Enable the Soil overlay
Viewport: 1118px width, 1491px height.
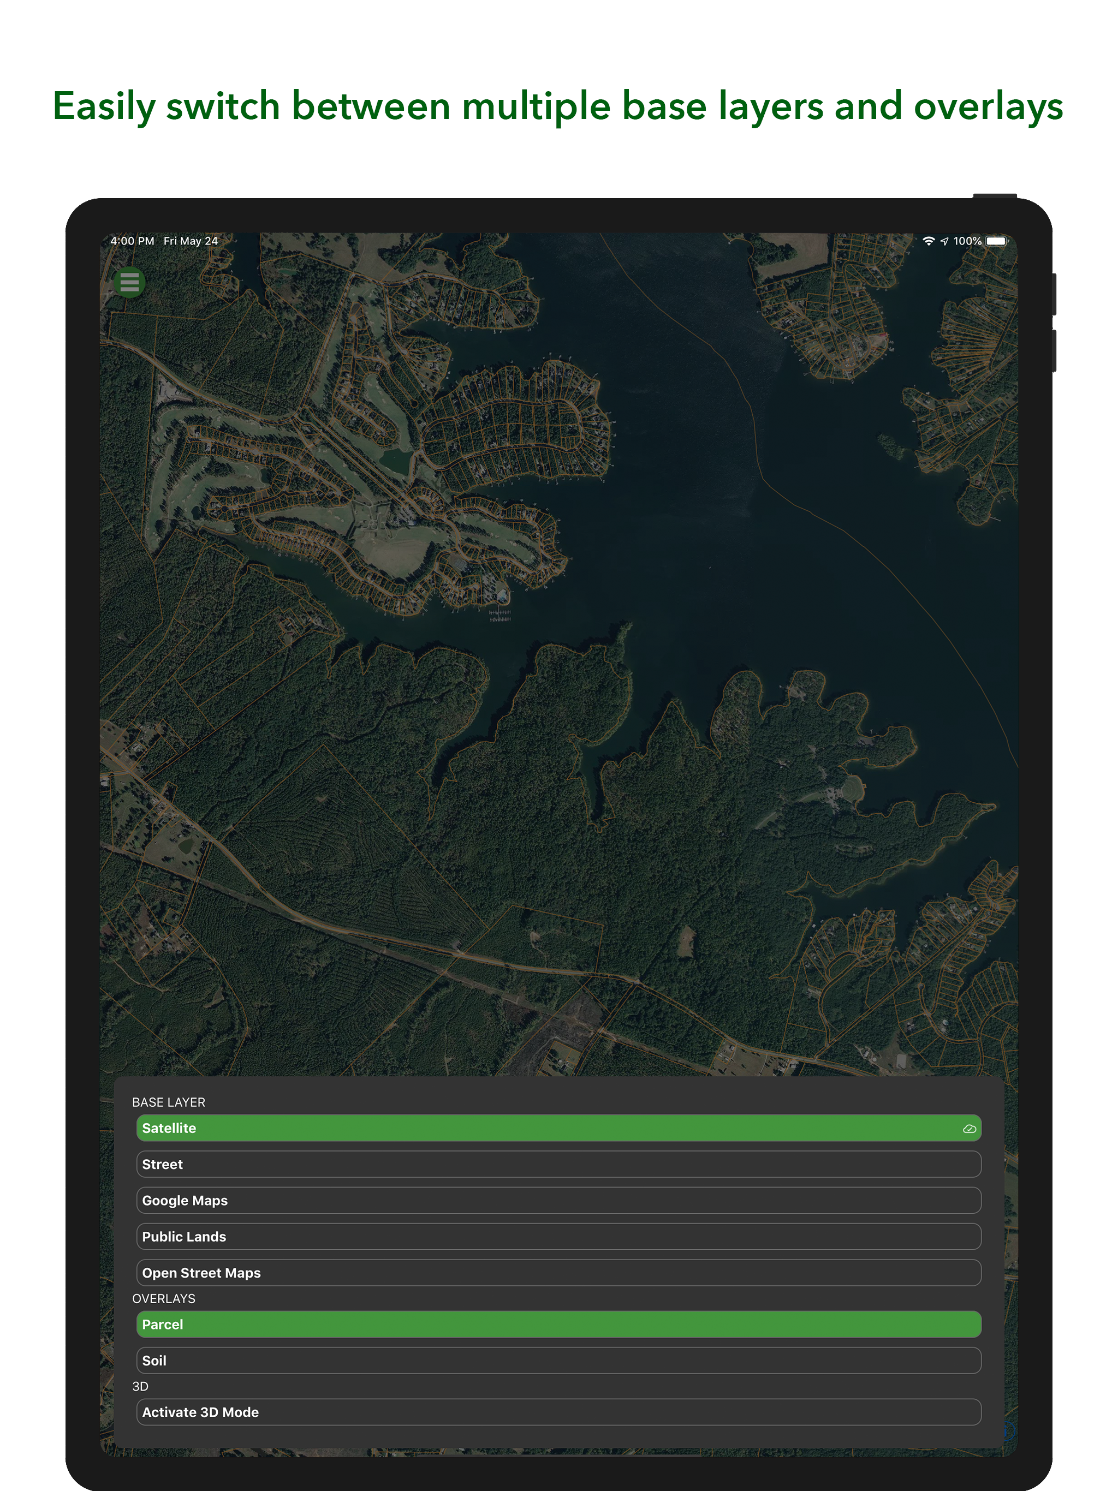pyautogui.click(x=558, y=1360)
